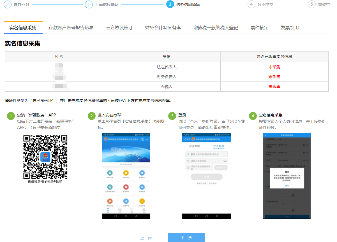Open the 发票领用 tab
337x242 pixels.
[290, 28]
